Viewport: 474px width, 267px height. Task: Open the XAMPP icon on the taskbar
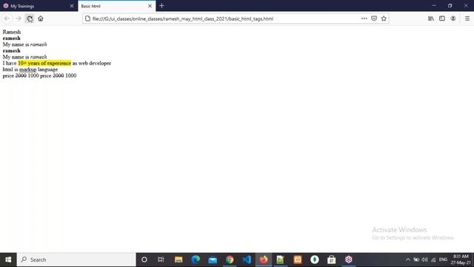pos(298,260)
